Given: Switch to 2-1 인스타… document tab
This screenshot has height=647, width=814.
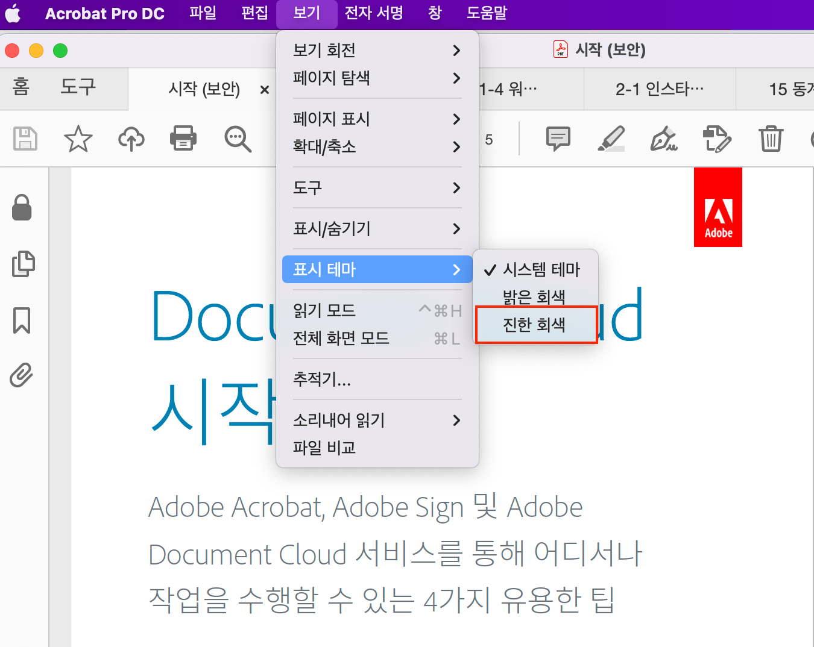Looking at the screenshot, I should point(660,89).
